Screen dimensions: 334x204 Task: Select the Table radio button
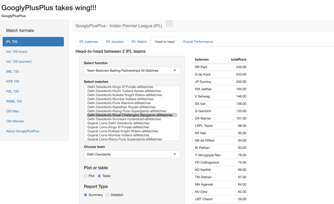coord(99,176)
